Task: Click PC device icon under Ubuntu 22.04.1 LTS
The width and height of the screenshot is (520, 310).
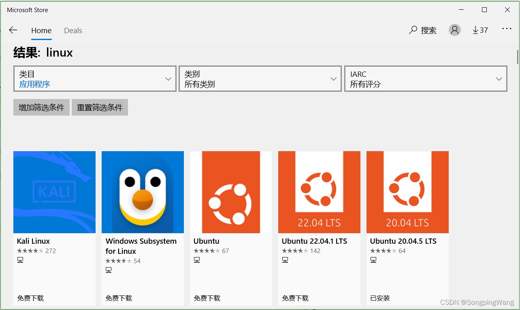Action: coord(285,260)
